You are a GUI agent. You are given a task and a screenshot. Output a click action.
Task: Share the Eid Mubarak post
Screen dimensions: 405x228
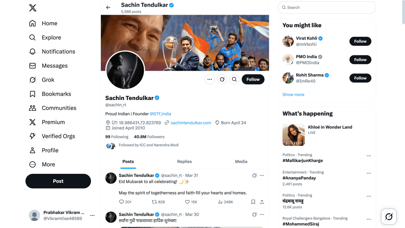(x=262, y=202)
